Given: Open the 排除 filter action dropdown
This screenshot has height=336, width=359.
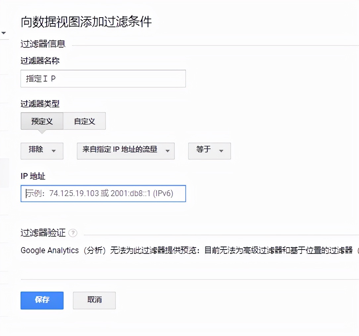Looking at the screenshot, I should point(42,151).
